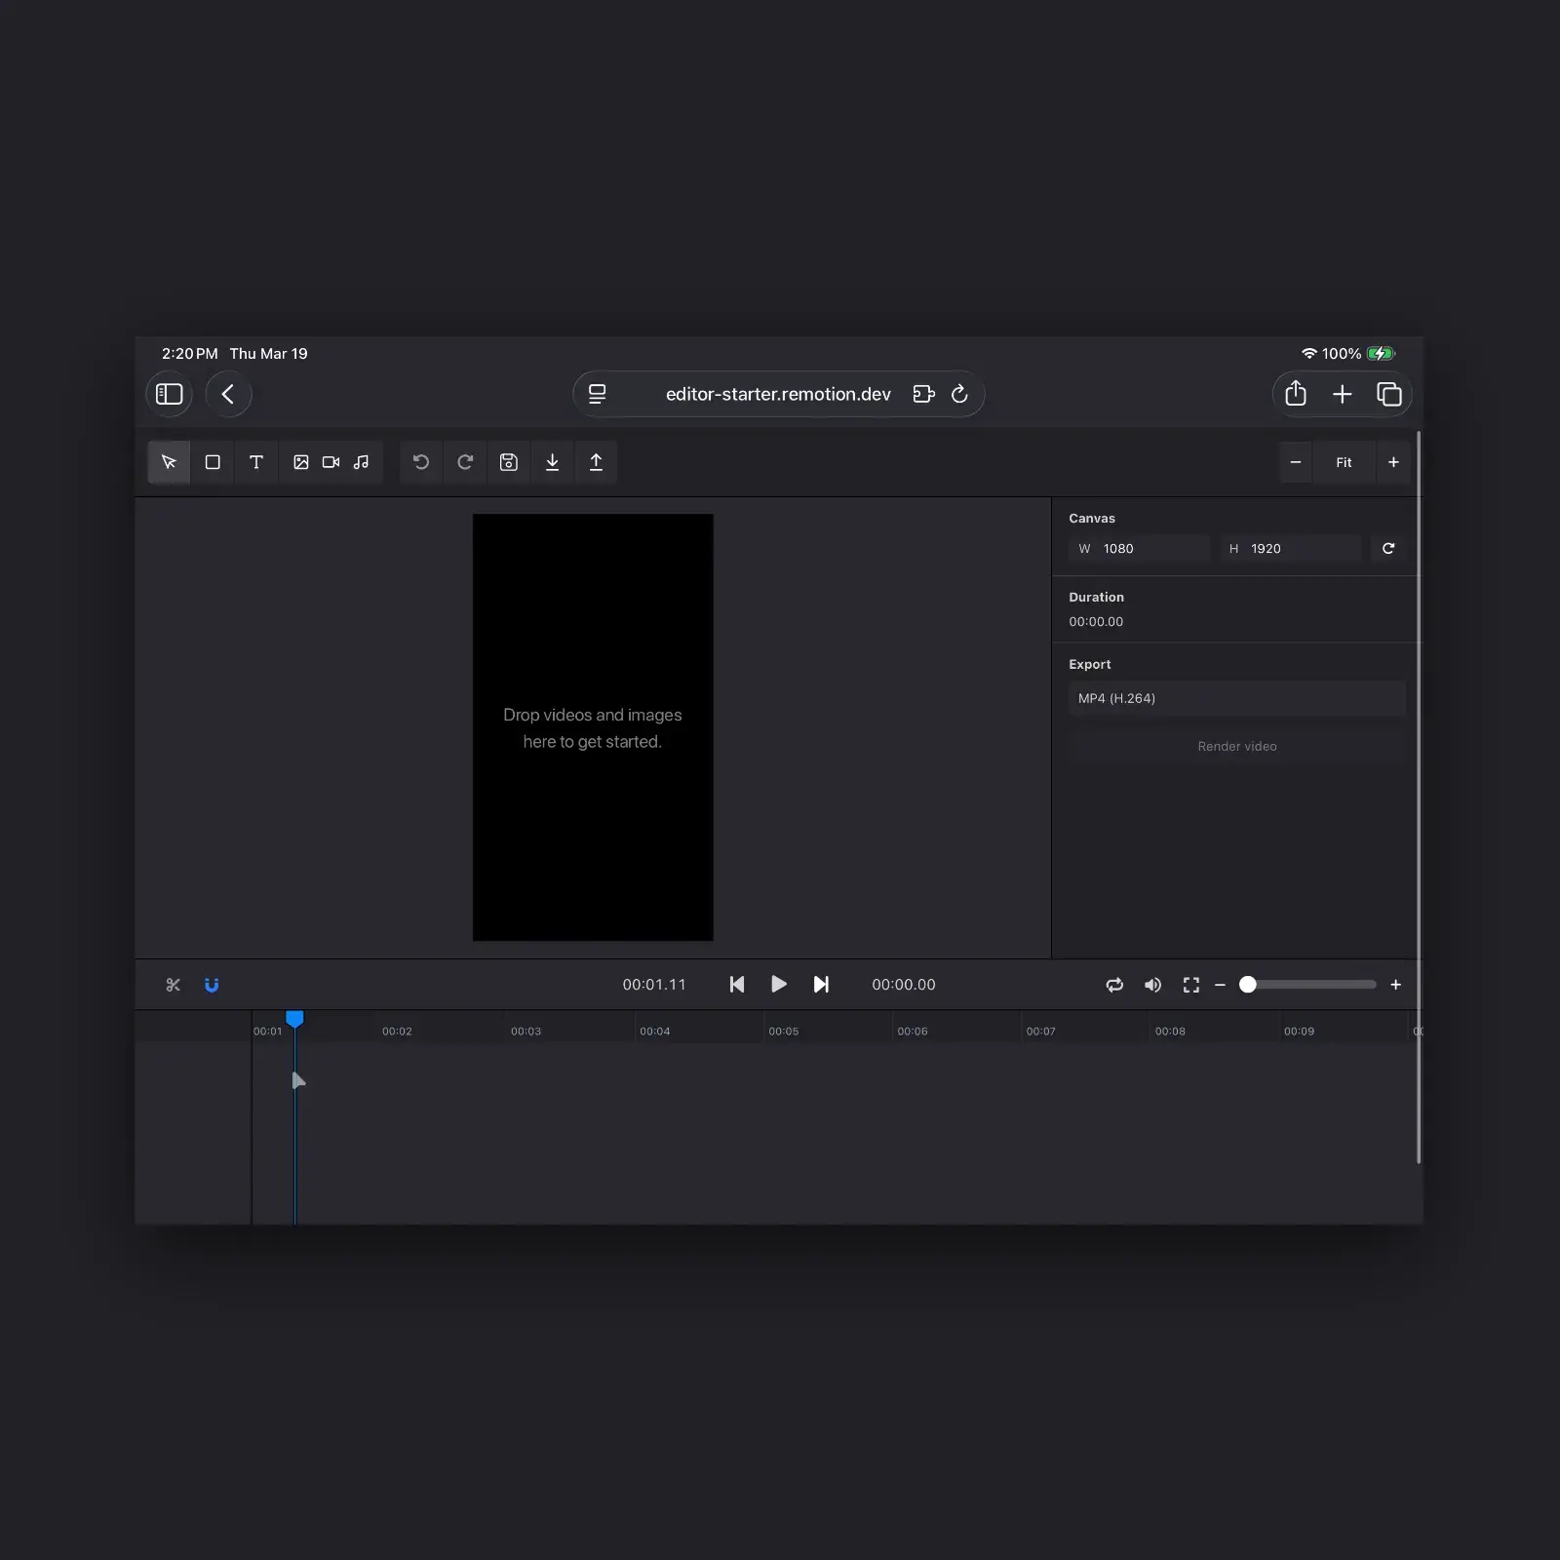Open the Safari tab overview
The height and width of the screenshot is (1560, 1560).
tap(1389, 394)
